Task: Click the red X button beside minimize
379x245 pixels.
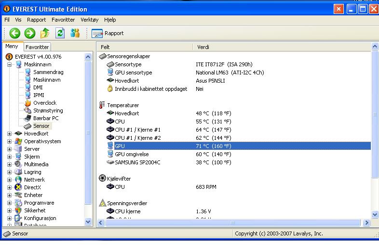Action: tap(338, 9)
